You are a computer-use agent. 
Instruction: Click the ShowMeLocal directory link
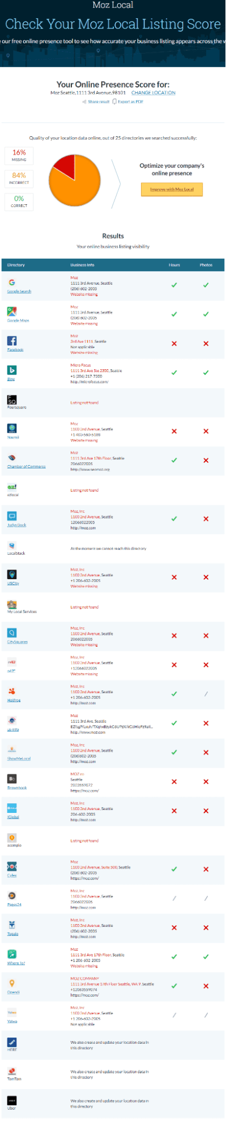[19, 758]
